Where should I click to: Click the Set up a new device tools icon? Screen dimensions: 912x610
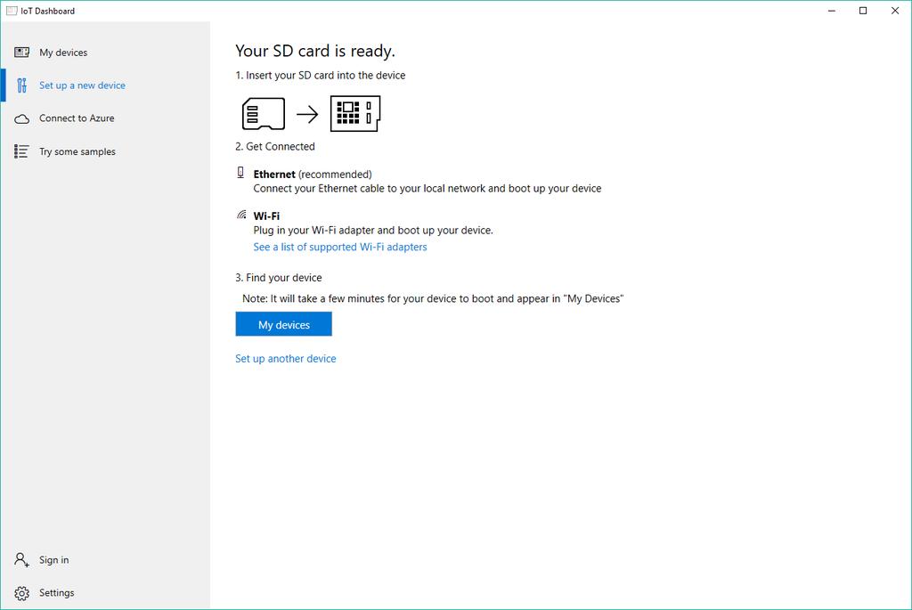pyautogui.click(x=21, y=85)
